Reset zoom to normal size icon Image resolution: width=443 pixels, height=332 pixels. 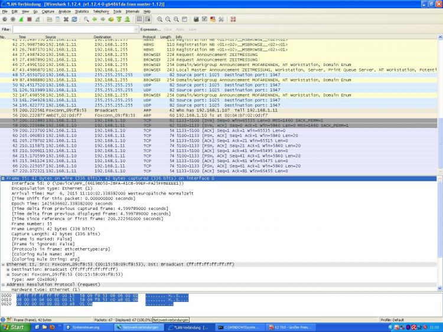176,19
